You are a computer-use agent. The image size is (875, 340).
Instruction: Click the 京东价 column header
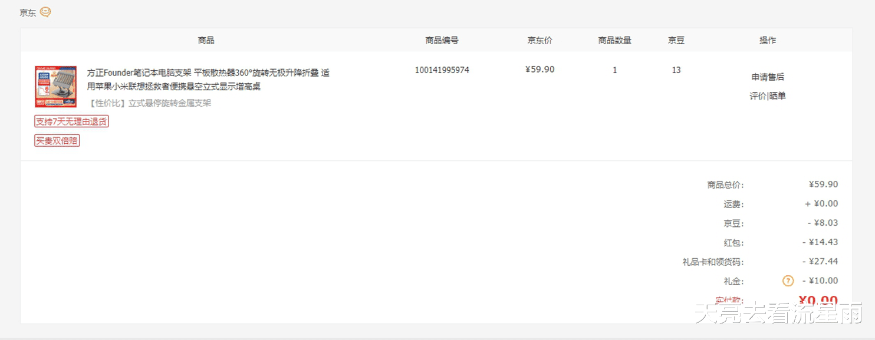(x=540, y=41)
